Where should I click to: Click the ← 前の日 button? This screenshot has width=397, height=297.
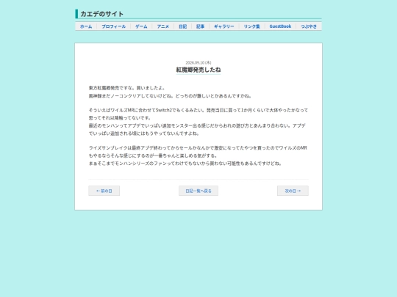pyautogui.click(x=104, y=191)
